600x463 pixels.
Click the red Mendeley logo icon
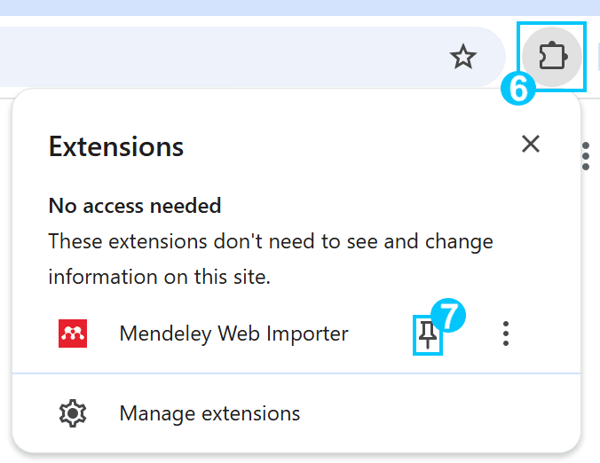73,334
